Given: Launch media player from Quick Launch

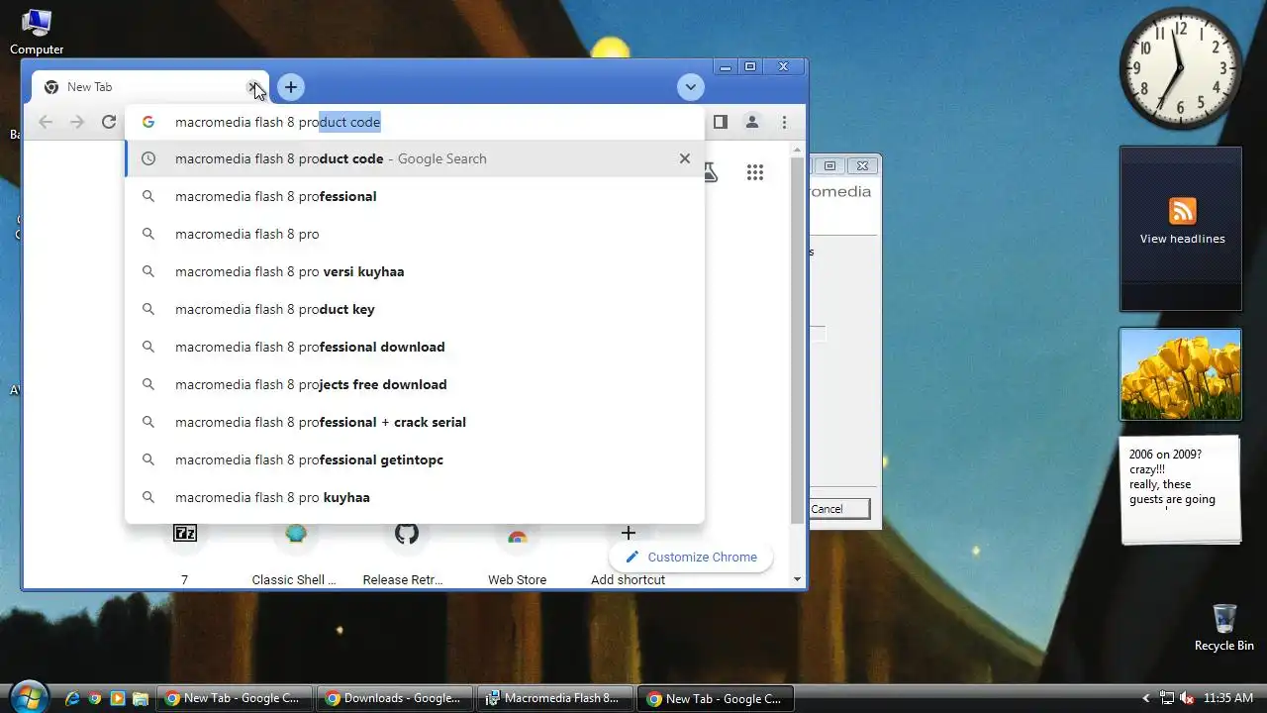Looking at the screenshot, I should pos(118,698).
